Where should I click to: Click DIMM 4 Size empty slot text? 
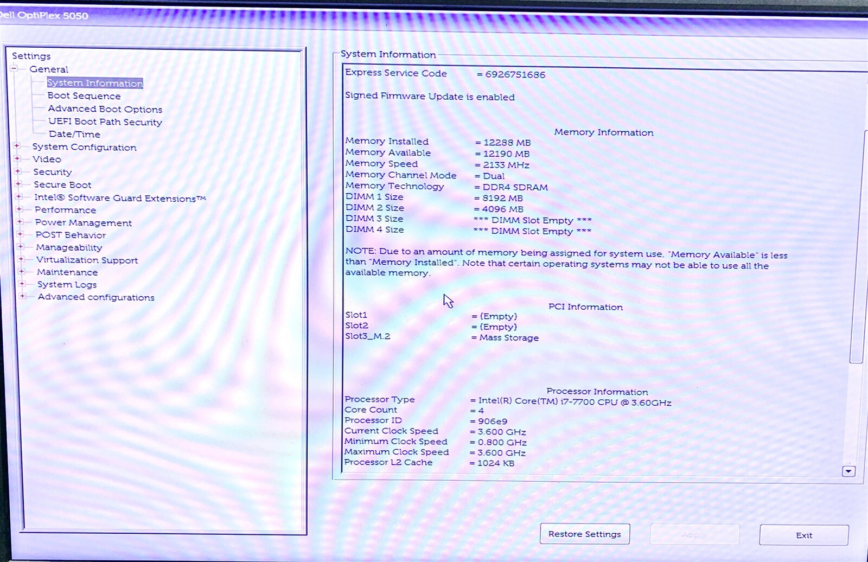532,231
